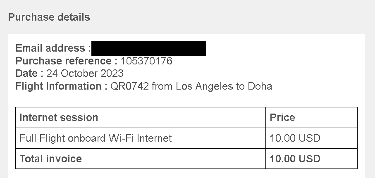Image resolution: width=375 pixels, height=178 pixels.
Task: Click the bold 10.00 USD total
Action: (x=295, y=159)
